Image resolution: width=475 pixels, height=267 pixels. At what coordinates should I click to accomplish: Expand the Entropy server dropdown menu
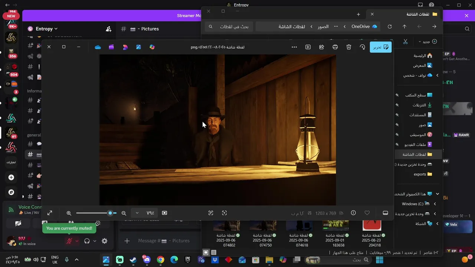pos(43,29)
